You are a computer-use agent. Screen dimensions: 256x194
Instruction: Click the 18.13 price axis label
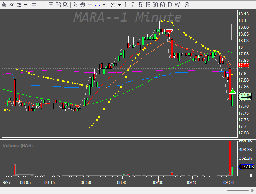tap(244, 14)
